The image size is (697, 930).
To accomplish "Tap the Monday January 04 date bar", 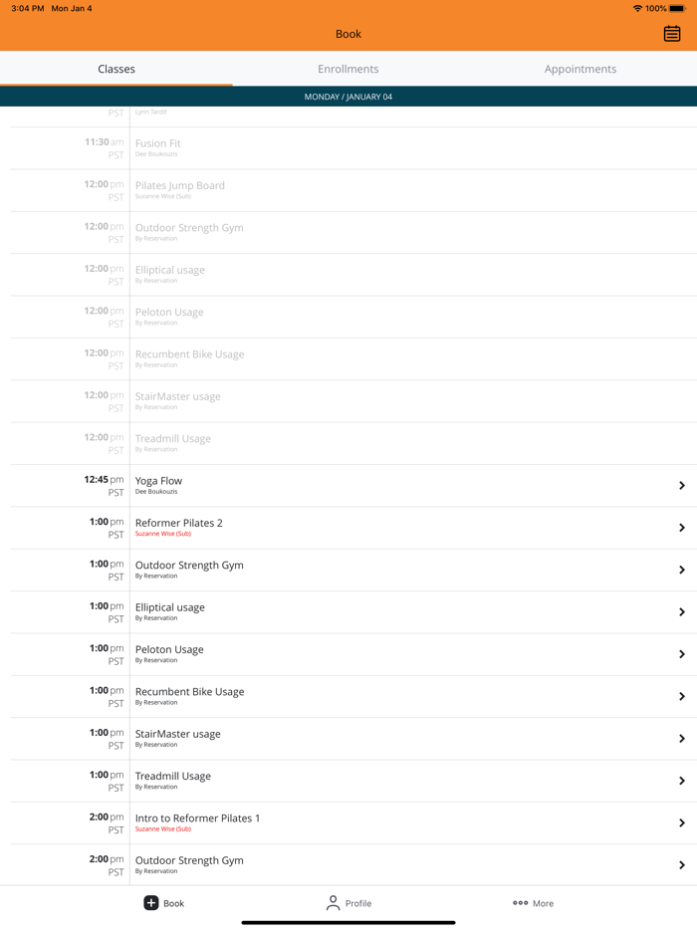I will tap(348, 97).
